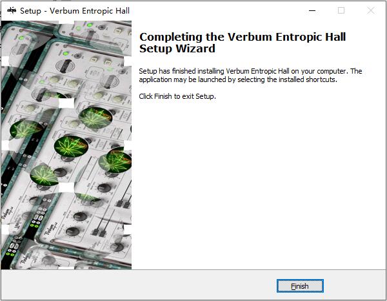Click the 'Click Finish to exit Setup.' line

[x=177, y=96]
